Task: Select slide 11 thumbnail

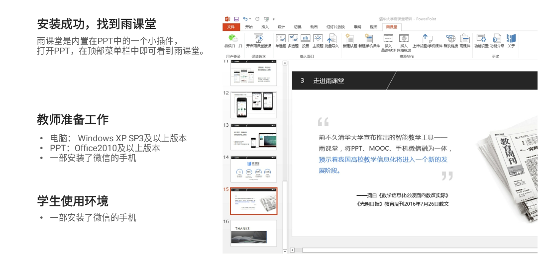Action: tap(254, 73)
